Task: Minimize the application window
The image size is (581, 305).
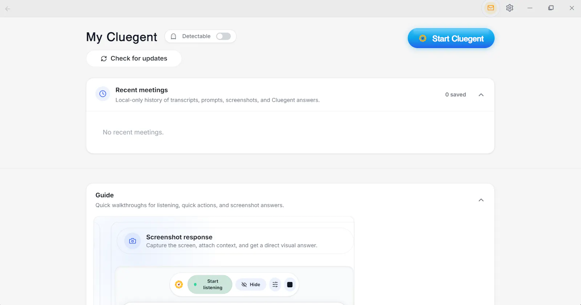Action: 530,8
